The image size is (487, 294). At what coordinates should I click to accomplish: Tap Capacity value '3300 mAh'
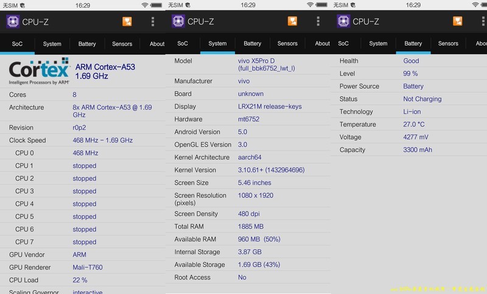click(x=418, y=149)
